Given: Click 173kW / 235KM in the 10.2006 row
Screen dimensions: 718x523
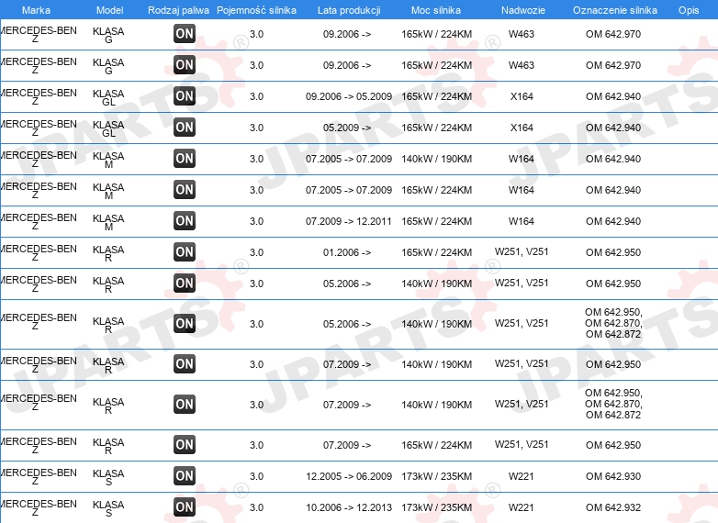Looking at the screenshot, I should coord(436,507).
